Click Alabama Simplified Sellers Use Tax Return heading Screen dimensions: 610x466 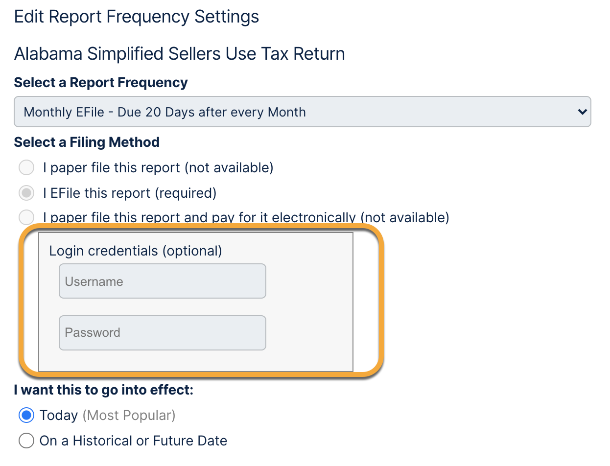[179, 53]
